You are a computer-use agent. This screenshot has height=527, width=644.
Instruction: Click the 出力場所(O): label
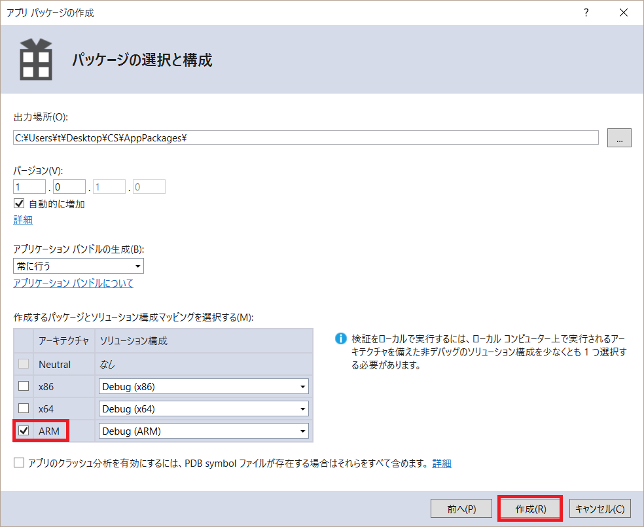[x=41, y=117]
